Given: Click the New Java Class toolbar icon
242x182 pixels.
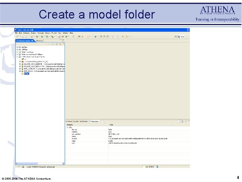Looking at the screenshot, I should click(66, 37).
